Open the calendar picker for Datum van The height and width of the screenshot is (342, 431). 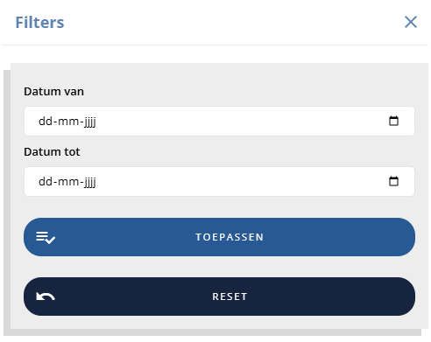(x=393, y=121)
